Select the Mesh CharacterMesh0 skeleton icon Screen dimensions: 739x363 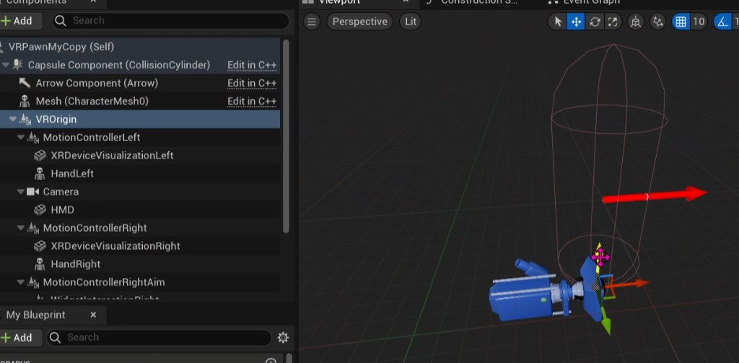tap(25, 101)
